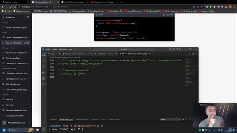The image size is (237, 133).
Task: Open the Файл menu in VS Code
Action: [x=48, y=49]
